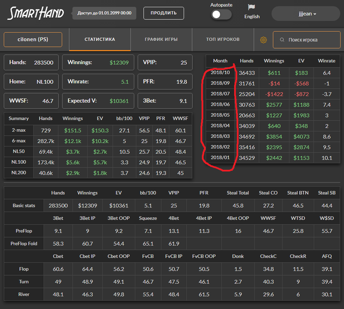Go to the ТОП ИГРОКОВ tab

[223, 39]
